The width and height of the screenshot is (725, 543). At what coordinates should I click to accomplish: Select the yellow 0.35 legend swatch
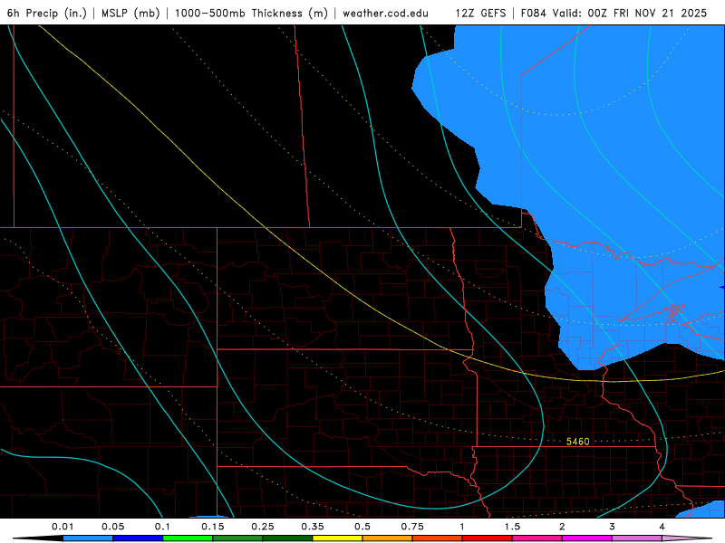pyautogui.click(x=337, y=538)
